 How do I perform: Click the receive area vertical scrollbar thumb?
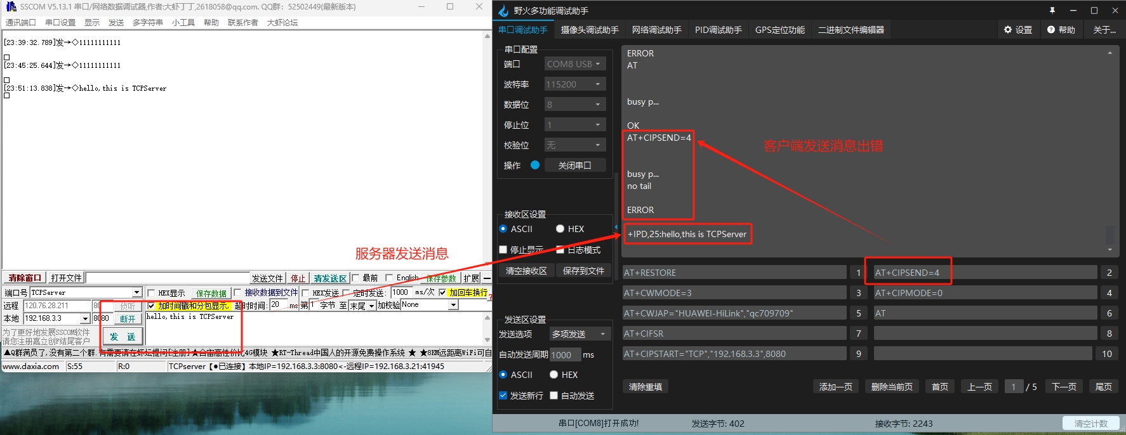tap(1109, 235)
